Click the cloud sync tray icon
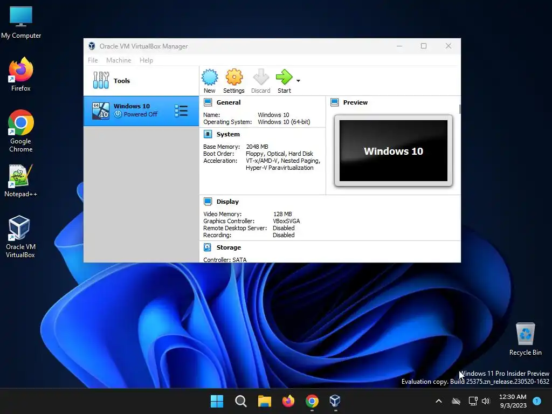552x414 pixels. pyautogui.click(x=456, y=401)
